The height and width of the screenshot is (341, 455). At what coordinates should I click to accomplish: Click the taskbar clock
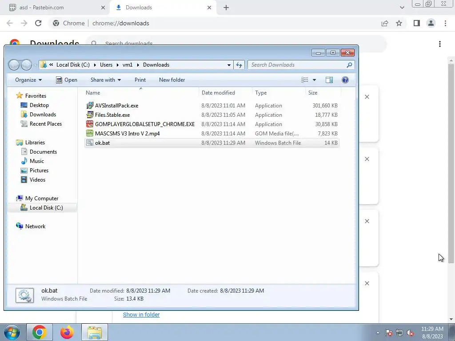click(x=432, y=333)
